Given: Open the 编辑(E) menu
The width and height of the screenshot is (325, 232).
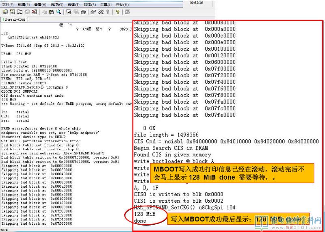Looking at the screenshot, I should [23, 4].
